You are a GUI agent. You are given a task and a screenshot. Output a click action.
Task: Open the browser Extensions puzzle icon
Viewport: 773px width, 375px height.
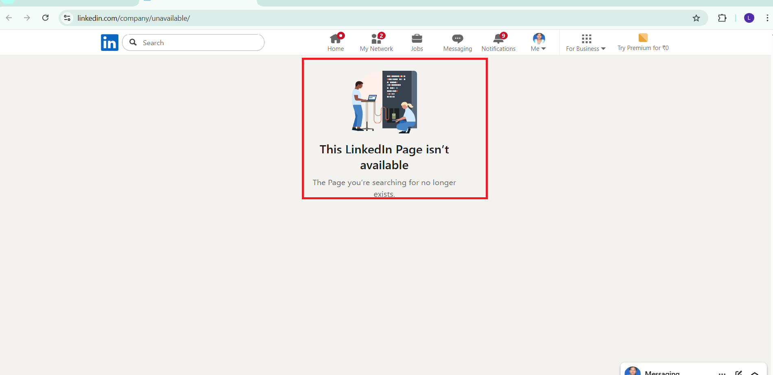coord(722,18)
